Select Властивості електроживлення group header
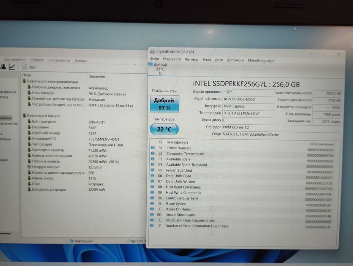Viewport: 353px width, 266px height. [x=50, y=82]
